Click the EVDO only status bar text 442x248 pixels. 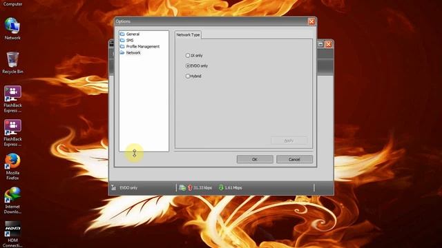[128, 187]
